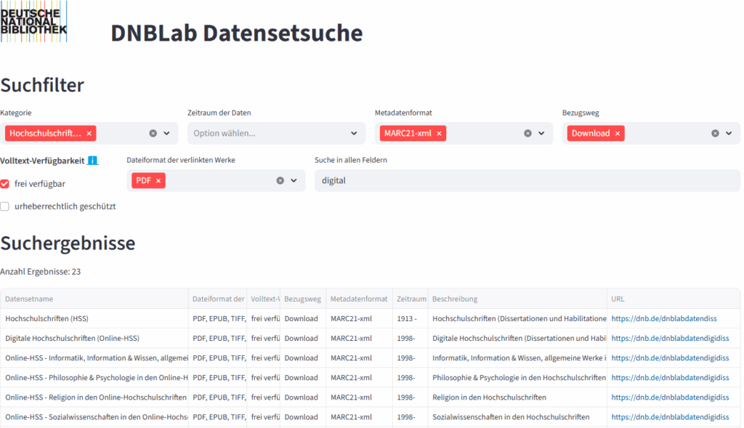Click the Deutsche Nationalbibliothek logo
Screen dimensions: 744x428
[33, 22]
